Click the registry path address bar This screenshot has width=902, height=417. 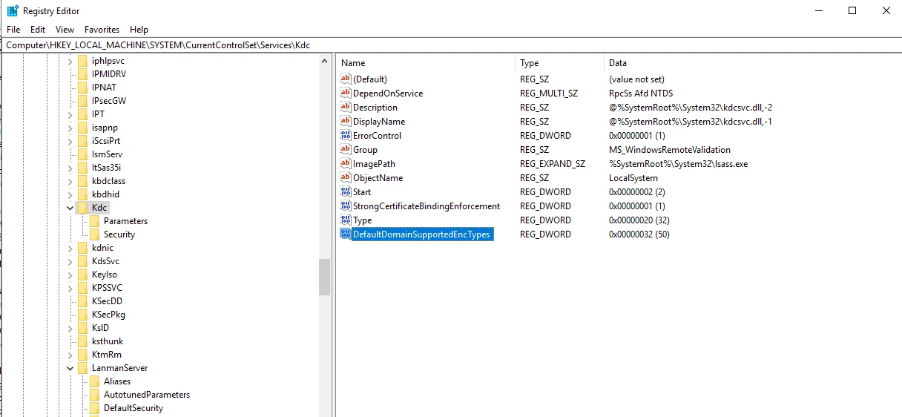click(x=451, y=45)
